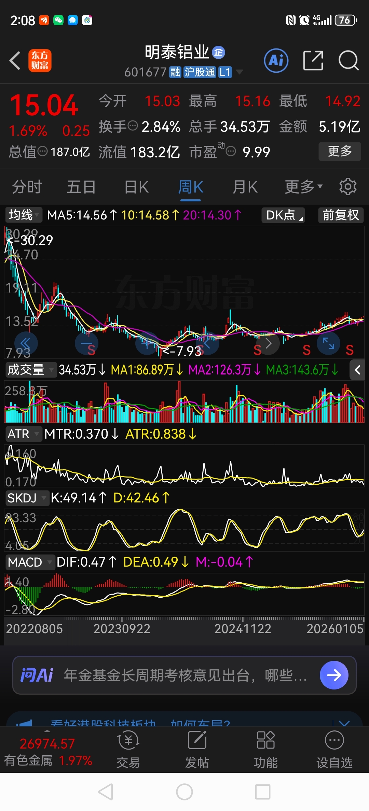This screenshot has height=811, width=369.
Task: Tap the L1 quote level badge
Action: [x=225, y=72]
